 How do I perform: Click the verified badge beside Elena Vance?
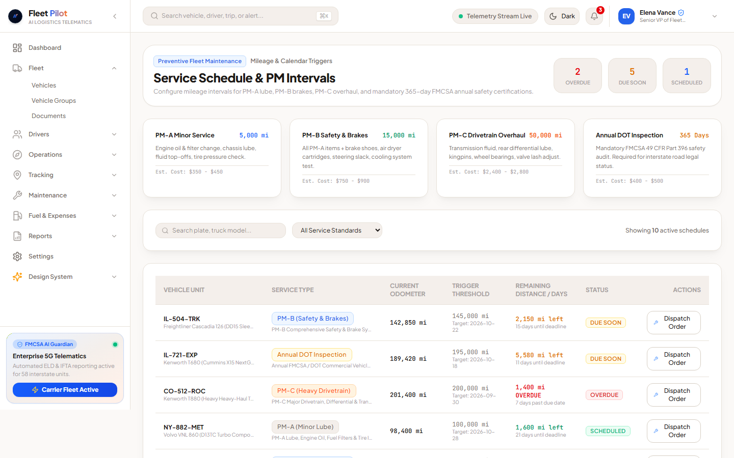pyautogui.click(x=681, y=13)
